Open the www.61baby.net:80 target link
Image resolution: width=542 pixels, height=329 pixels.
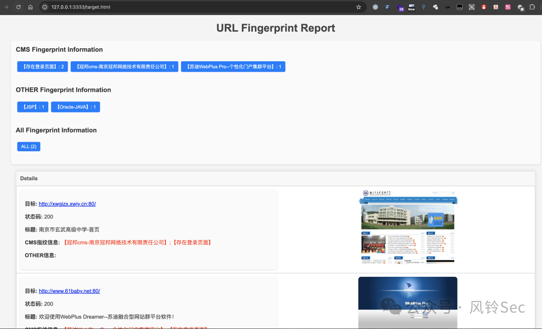coord(69,291)
